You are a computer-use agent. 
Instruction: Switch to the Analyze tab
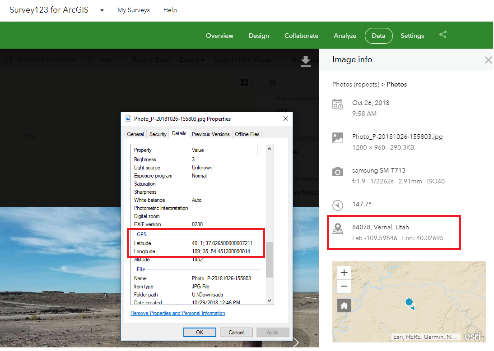345,36
